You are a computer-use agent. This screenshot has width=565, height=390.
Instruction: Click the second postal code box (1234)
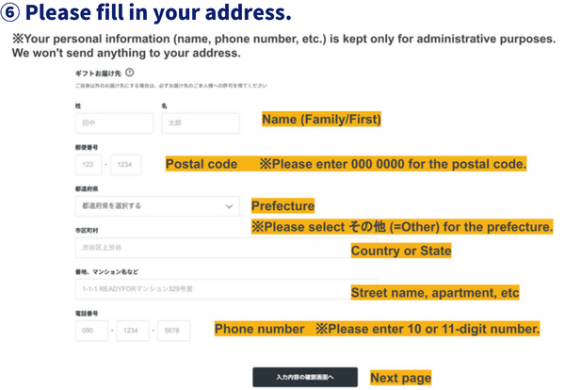tap(125, 165)
